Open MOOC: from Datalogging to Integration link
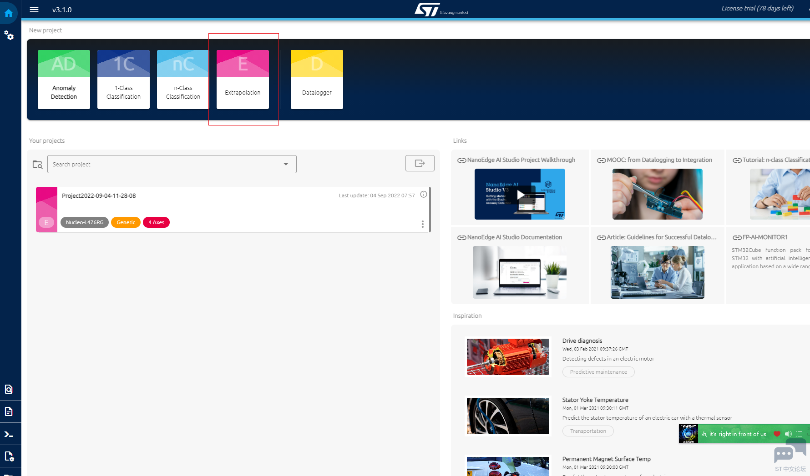This screenshot has width=810, height=476. tap(659, 160)
